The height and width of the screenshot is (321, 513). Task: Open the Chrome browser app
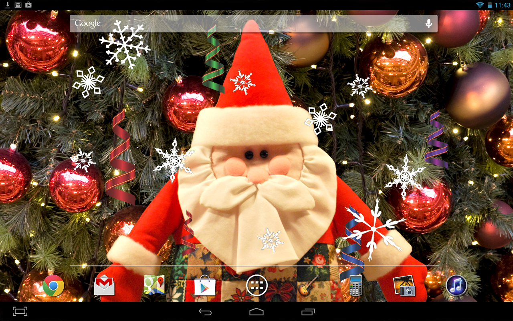[x=53, y=286]
